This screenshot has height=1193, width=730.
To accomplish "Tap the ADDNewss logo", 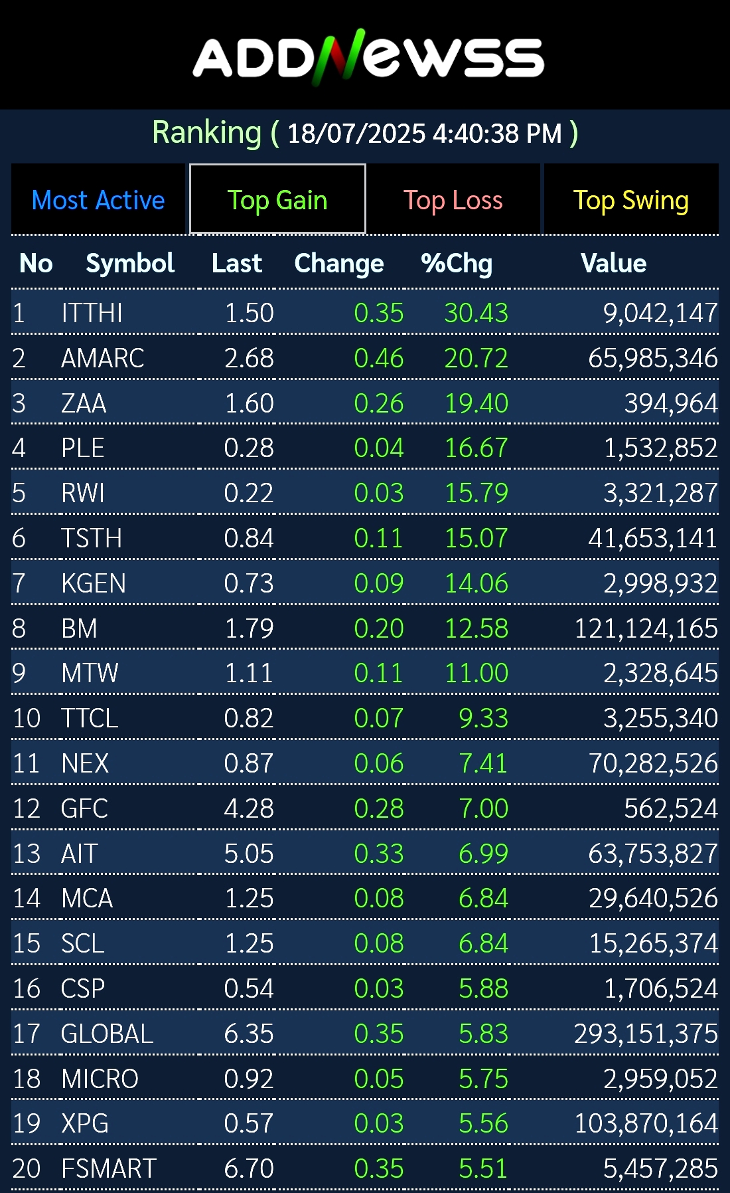I will 368,56.
